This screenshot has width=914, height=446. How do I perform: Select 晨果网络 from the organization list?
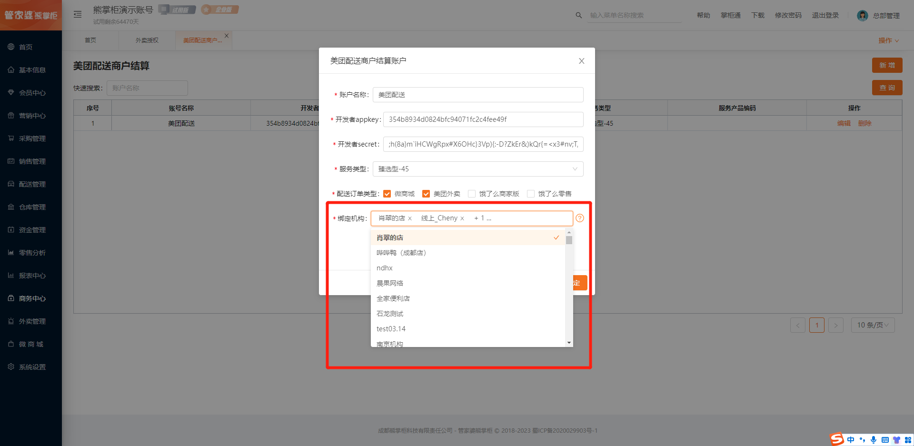468,283
